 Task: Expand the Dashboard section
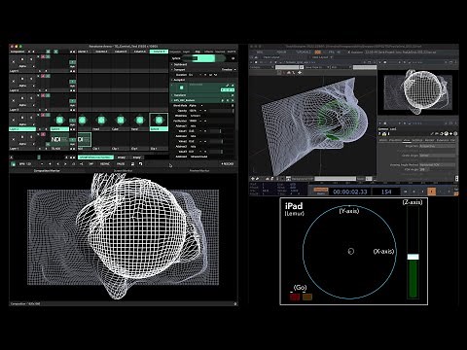pos(179,64)
